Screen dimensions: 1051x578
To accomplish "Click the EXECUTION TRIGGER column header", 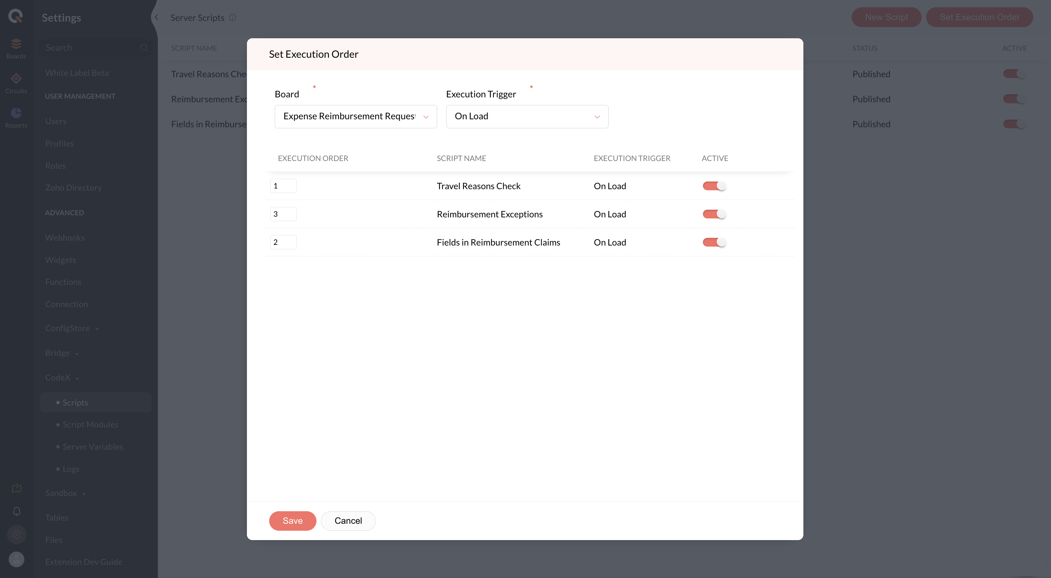I will pos(632,158).
